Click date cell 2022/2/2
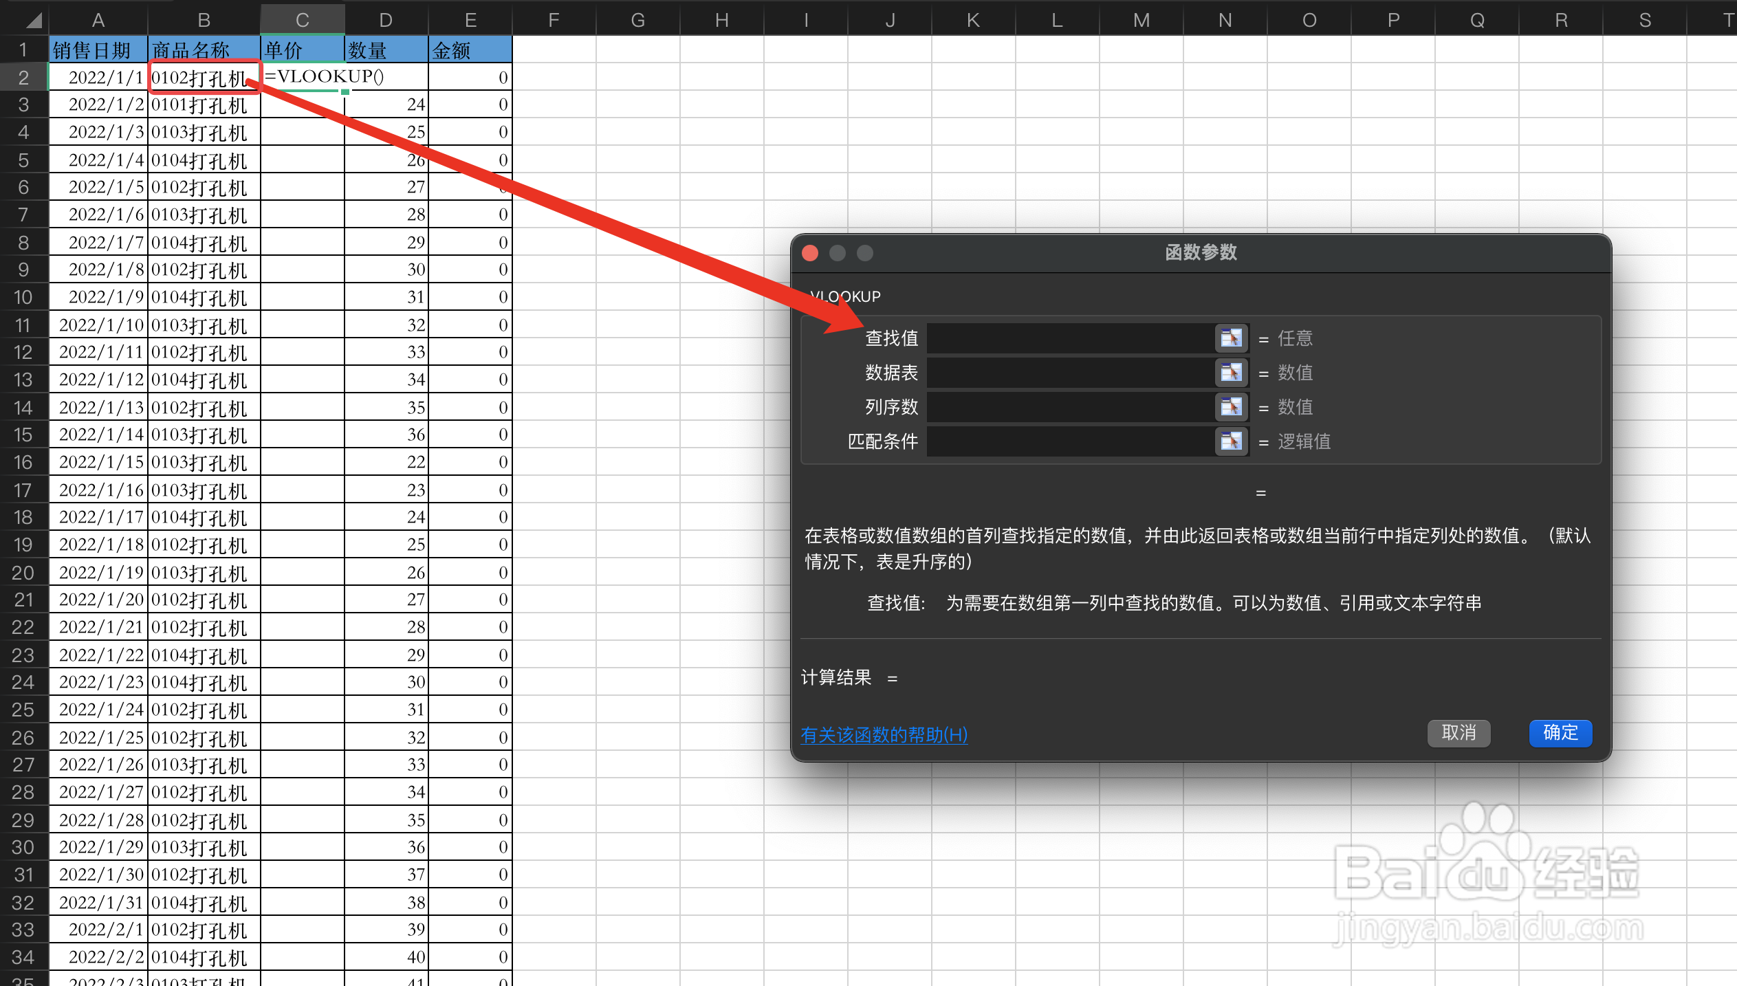This screenshot has width=1737, height=986. coord(98,957)
